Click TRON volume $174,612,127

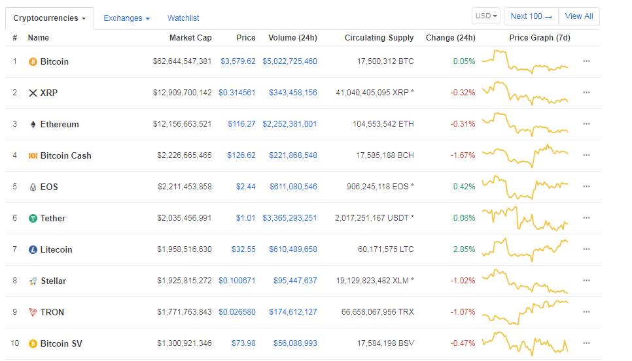tap(293, 312)
